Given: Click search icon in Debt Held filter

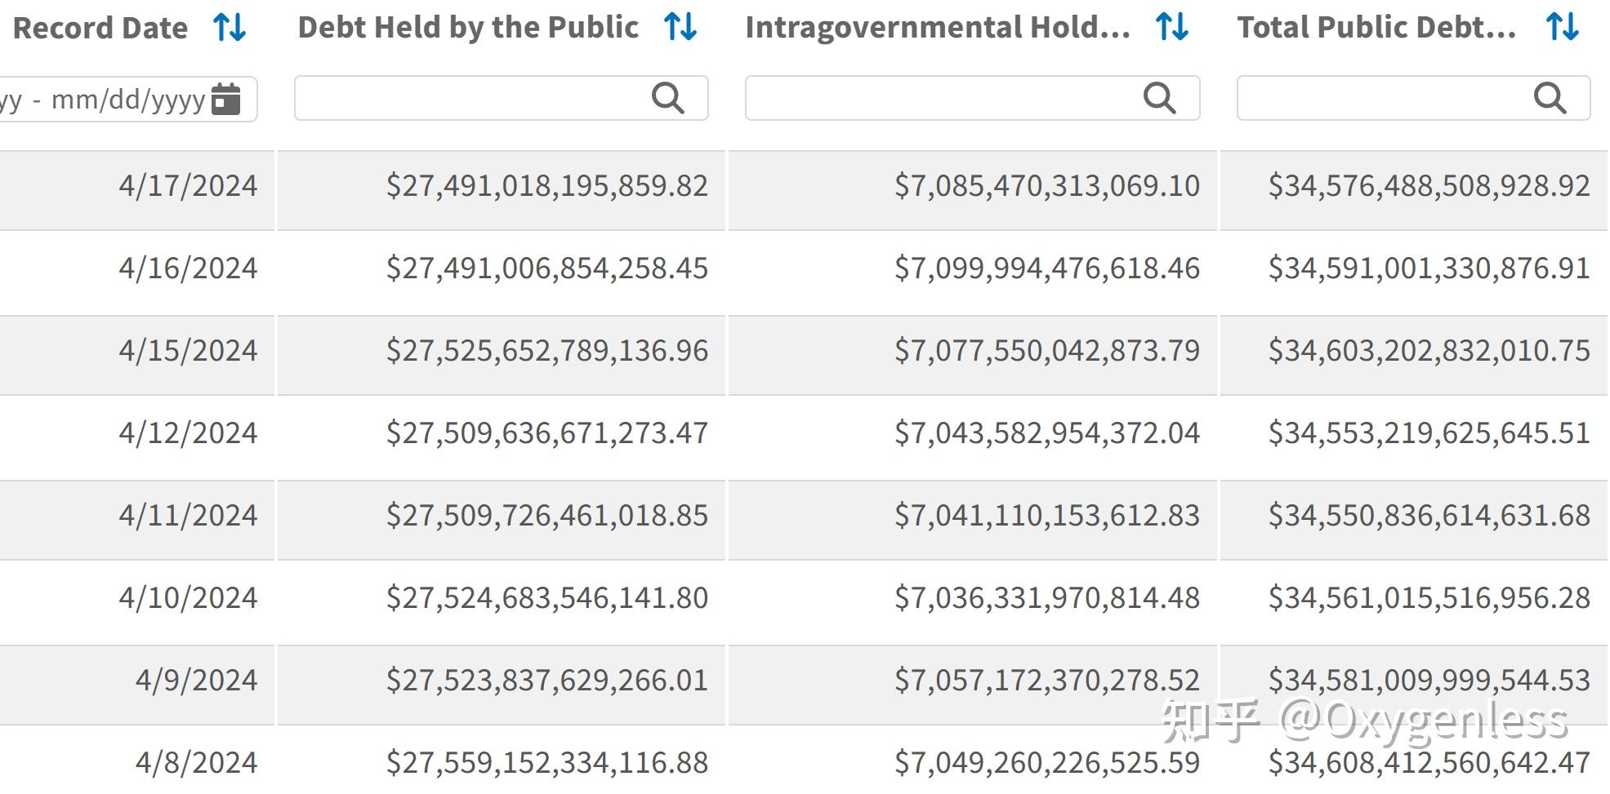Looking at the screenshot, I should pyautogui.click(x=668, y=98).
